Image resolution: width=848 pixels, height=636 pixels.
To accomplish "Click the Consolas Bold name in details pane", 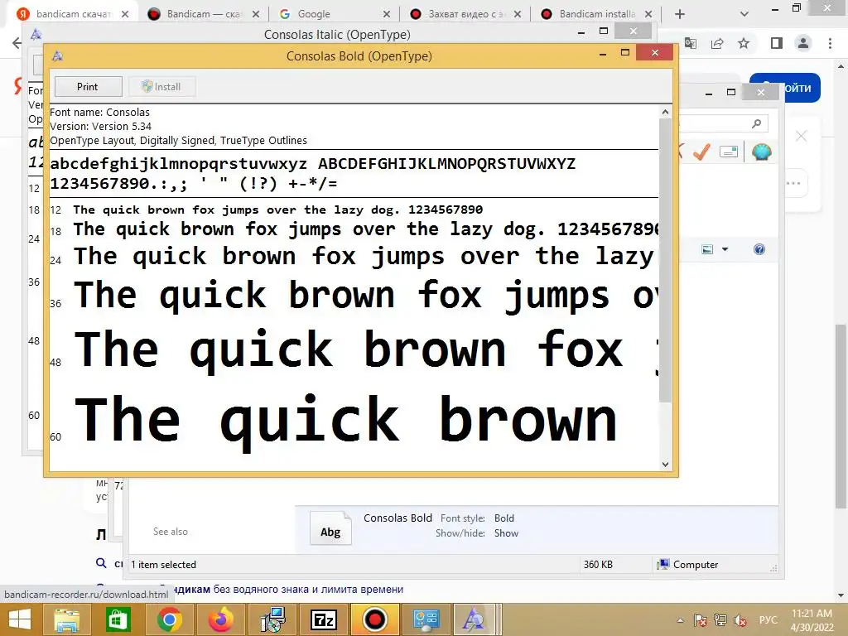I will pos(398,518).
